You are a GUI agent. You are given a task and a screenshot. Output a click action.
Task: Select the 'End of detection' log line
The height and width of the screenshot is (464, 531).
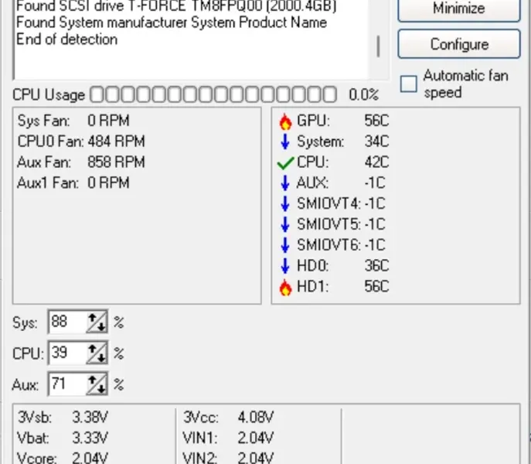click(x=66, y=39)
